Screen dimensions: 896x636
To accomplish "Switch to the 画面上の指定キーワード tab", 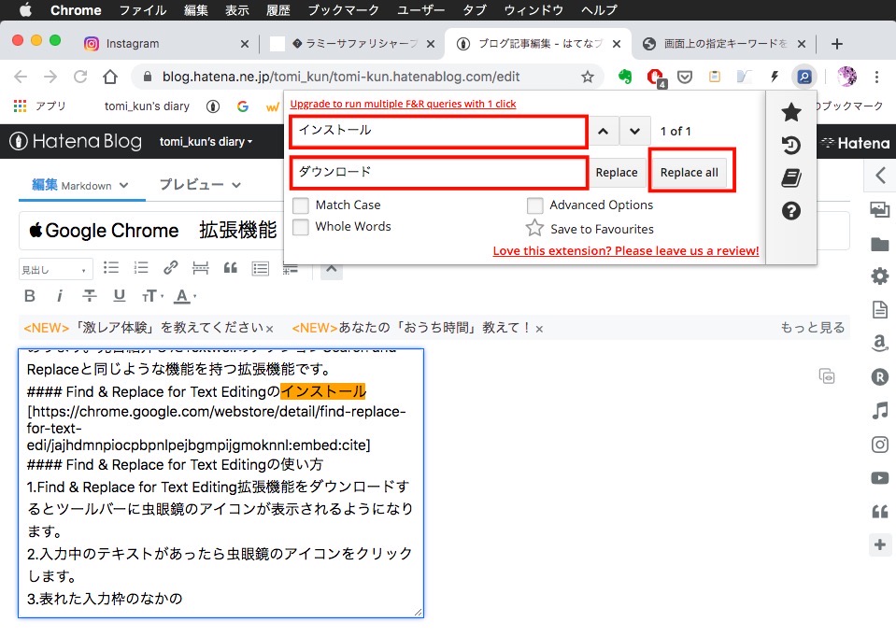I will tap(723, 44).
